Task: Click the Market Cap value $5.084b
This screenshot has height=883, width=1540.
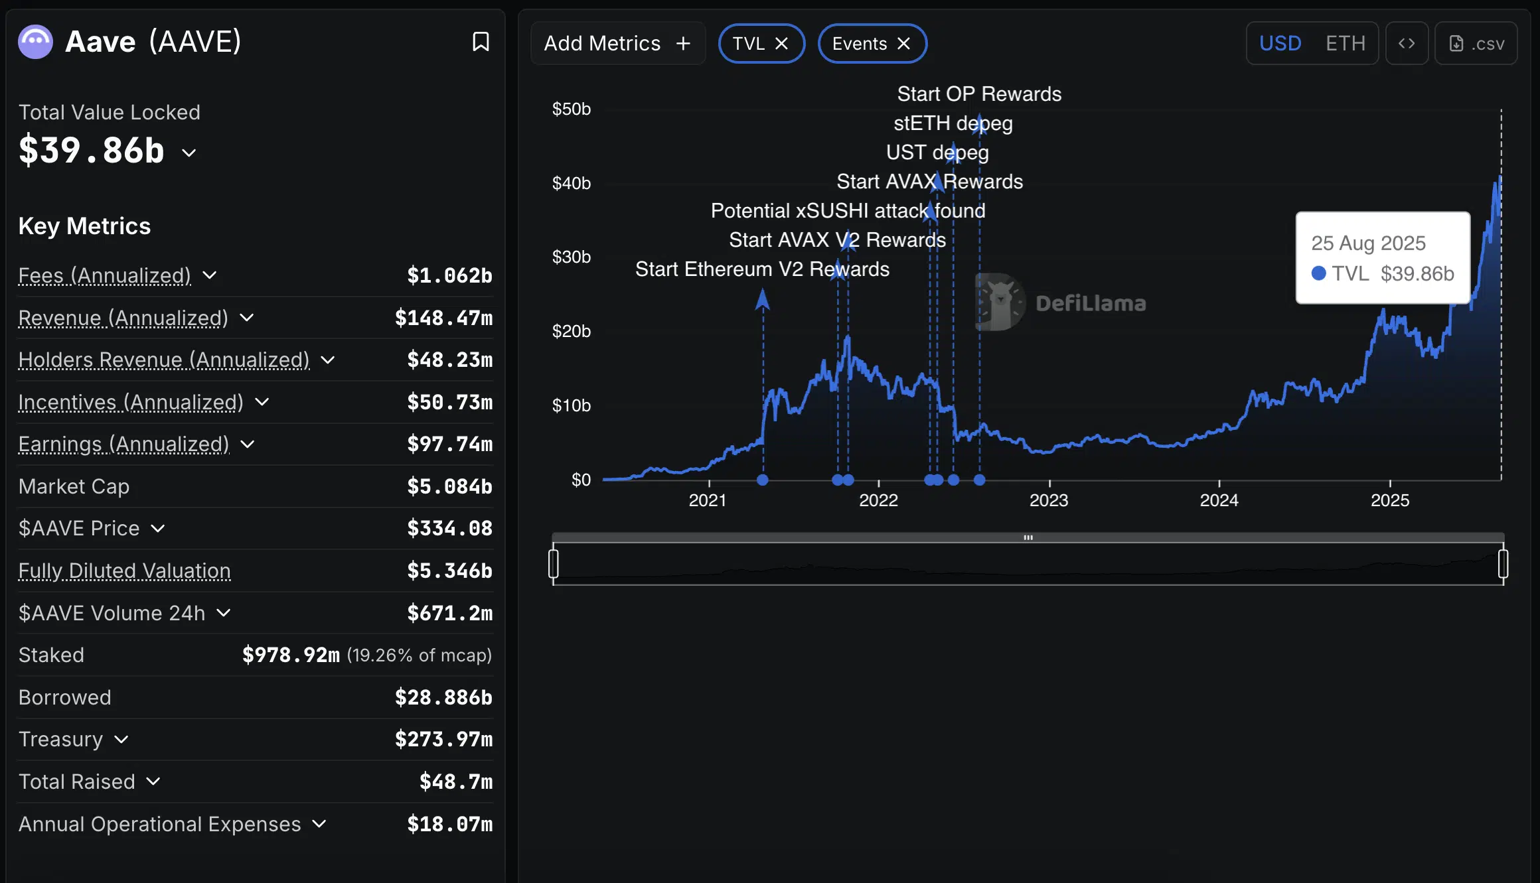Action: click(449, 486)
